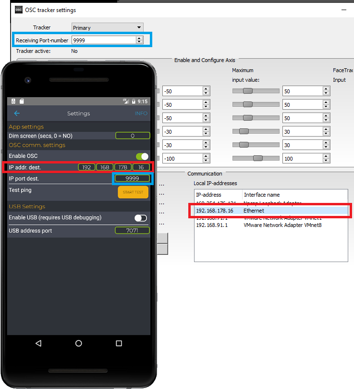Tap the IP port dest. field 9999
Screen dimensions: 354x389
132,178
